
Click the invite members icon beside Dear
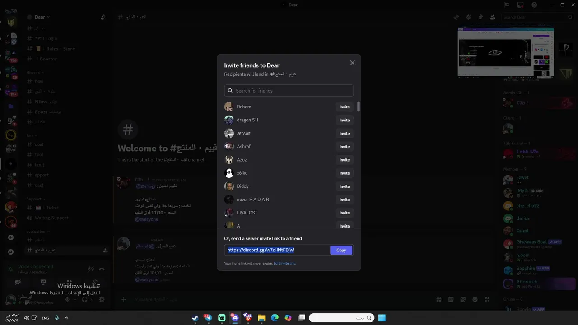pyautogui.click(x=103, y=17)
